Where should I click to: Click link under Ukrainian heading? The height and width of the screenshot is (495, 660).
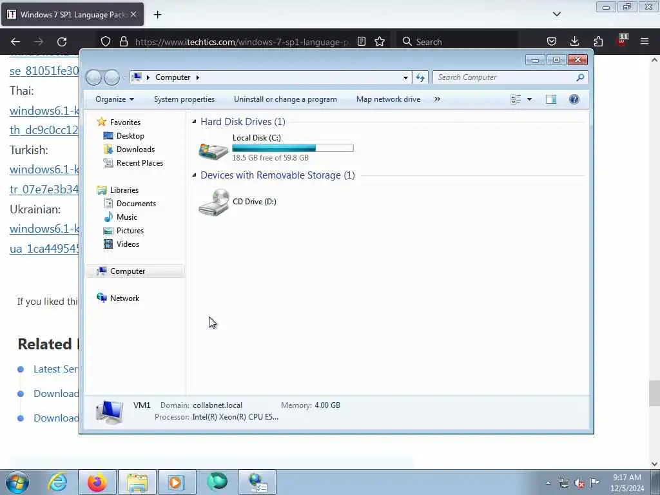click(44, 238)
